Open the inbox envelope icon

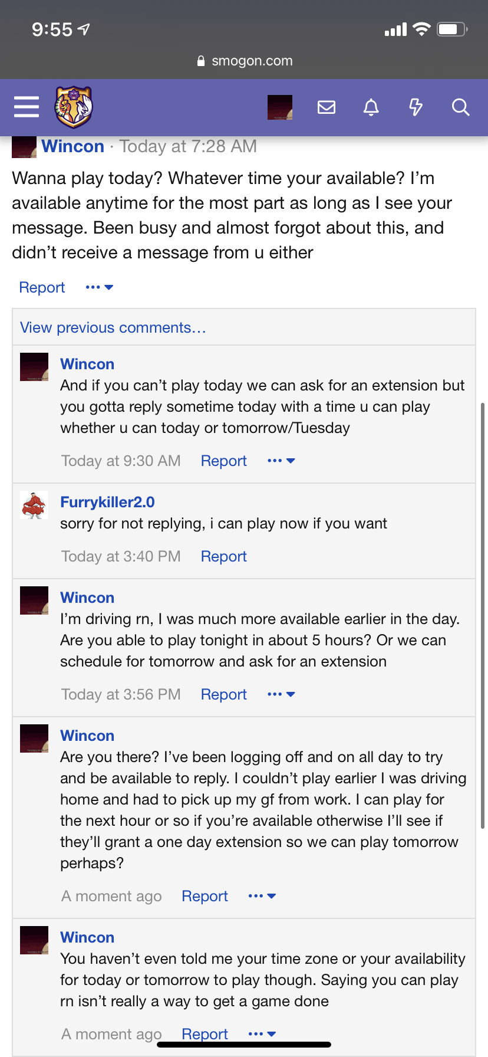[326, 107]
